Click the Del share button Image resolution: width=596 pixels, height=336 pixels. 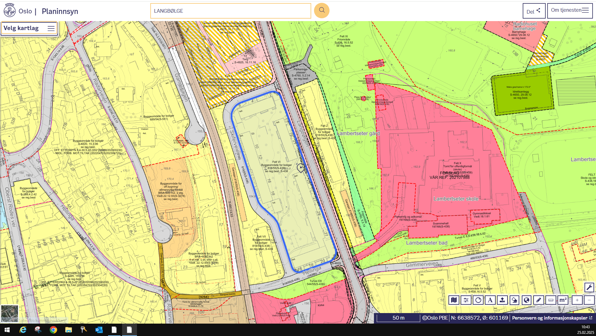coord(534,11)
